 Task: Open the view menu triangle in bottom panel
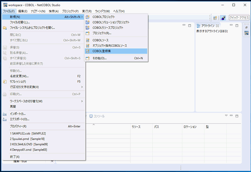[x=226, y=115]
